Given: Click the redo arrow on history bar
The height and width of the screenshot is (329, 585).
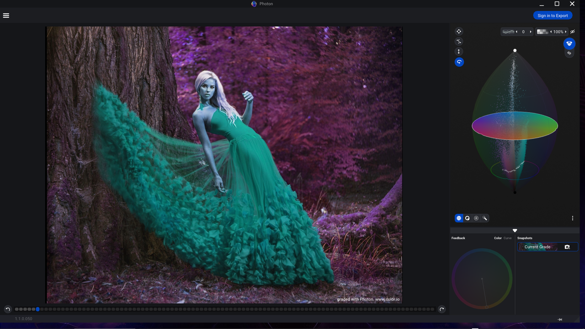Looking at the screenshot, I should 441,309.
